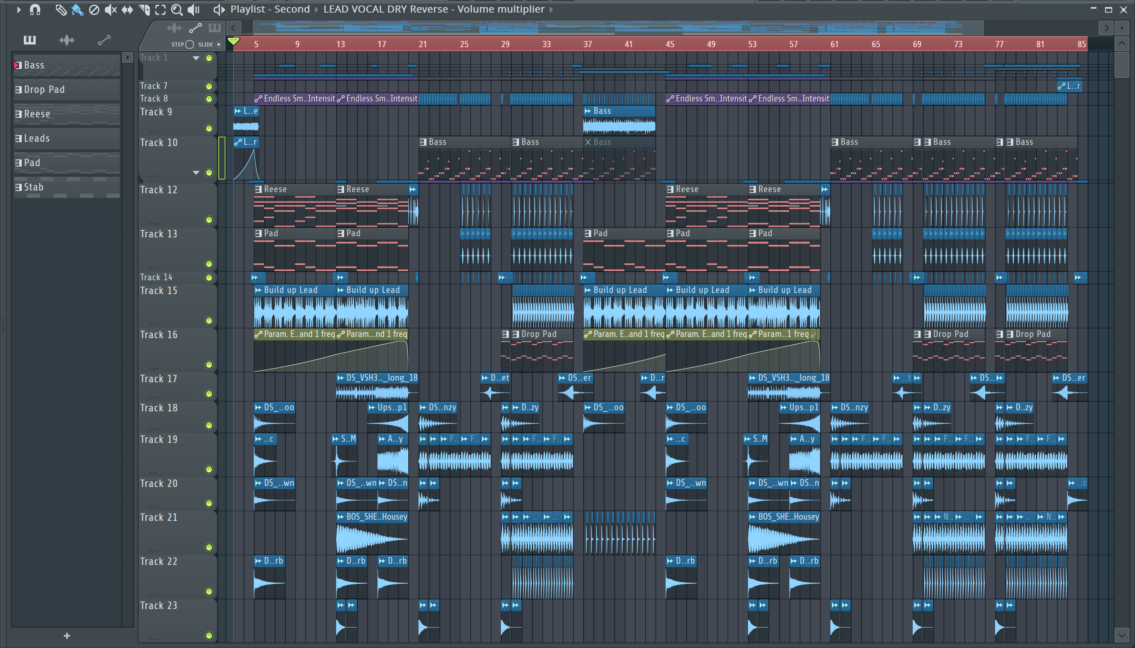This screenshot has height=648, width=1135.
Task: Select the Playback speaker tool
Action: pyautogui.click(x=194, y=9)
